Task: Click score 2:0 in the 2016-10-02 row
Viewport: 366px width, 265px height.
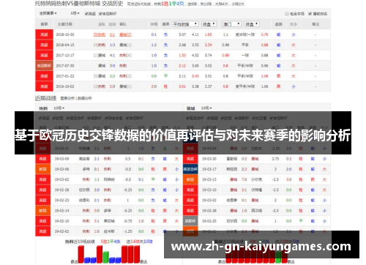Action: pos(112,86)
